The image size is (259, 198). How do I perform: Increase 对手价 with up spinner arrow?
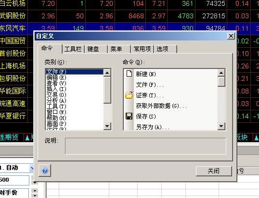click(x=35, y=191)
